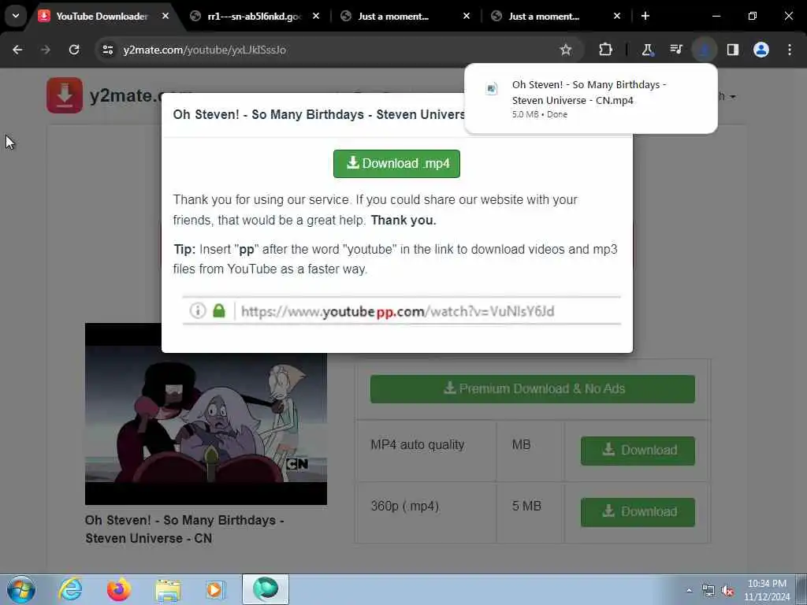Click the Steven Universe video thumbnail
This screenshot has width=807, height=605.
pos(206,414)
